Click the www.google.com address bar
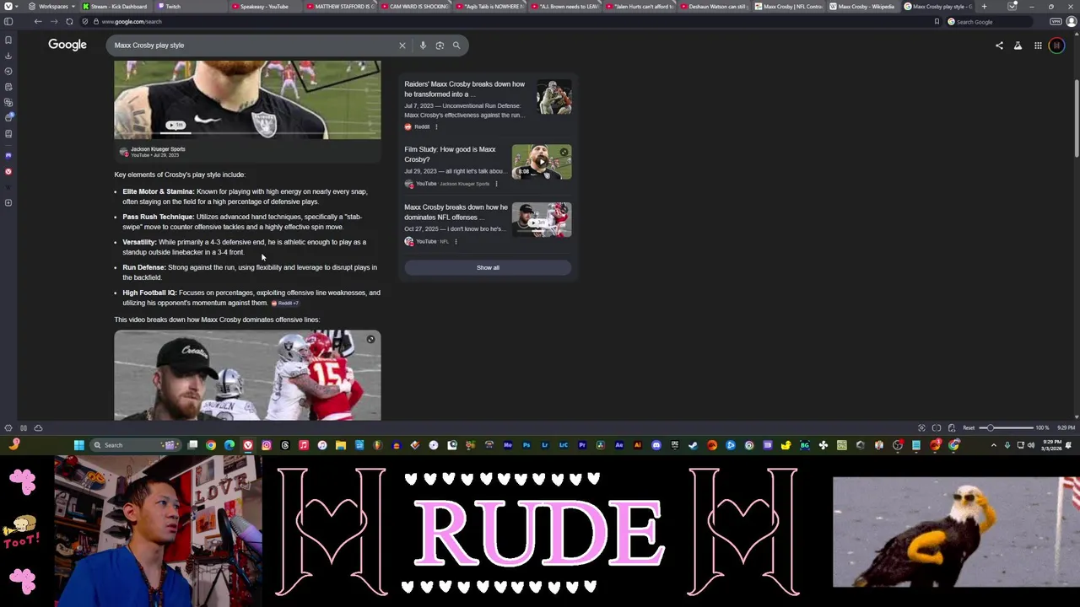This screenshot has height=607, width=1080. (506, 21)
